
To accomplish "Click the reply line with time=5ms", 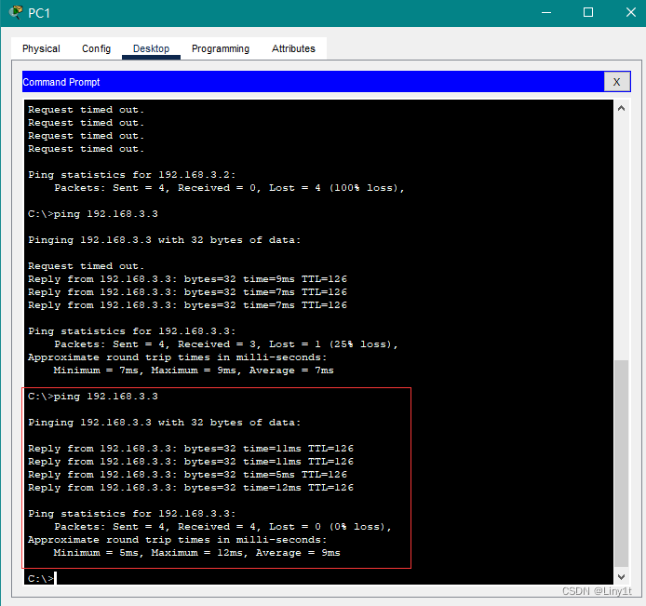I will (x=187, y=475).
